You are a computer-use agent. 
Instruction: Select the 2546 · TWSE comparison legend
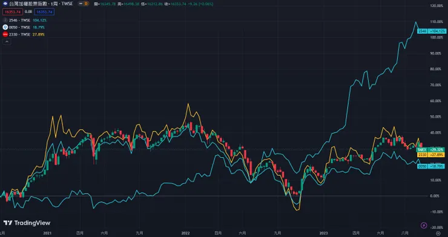(x=19, y=20)
